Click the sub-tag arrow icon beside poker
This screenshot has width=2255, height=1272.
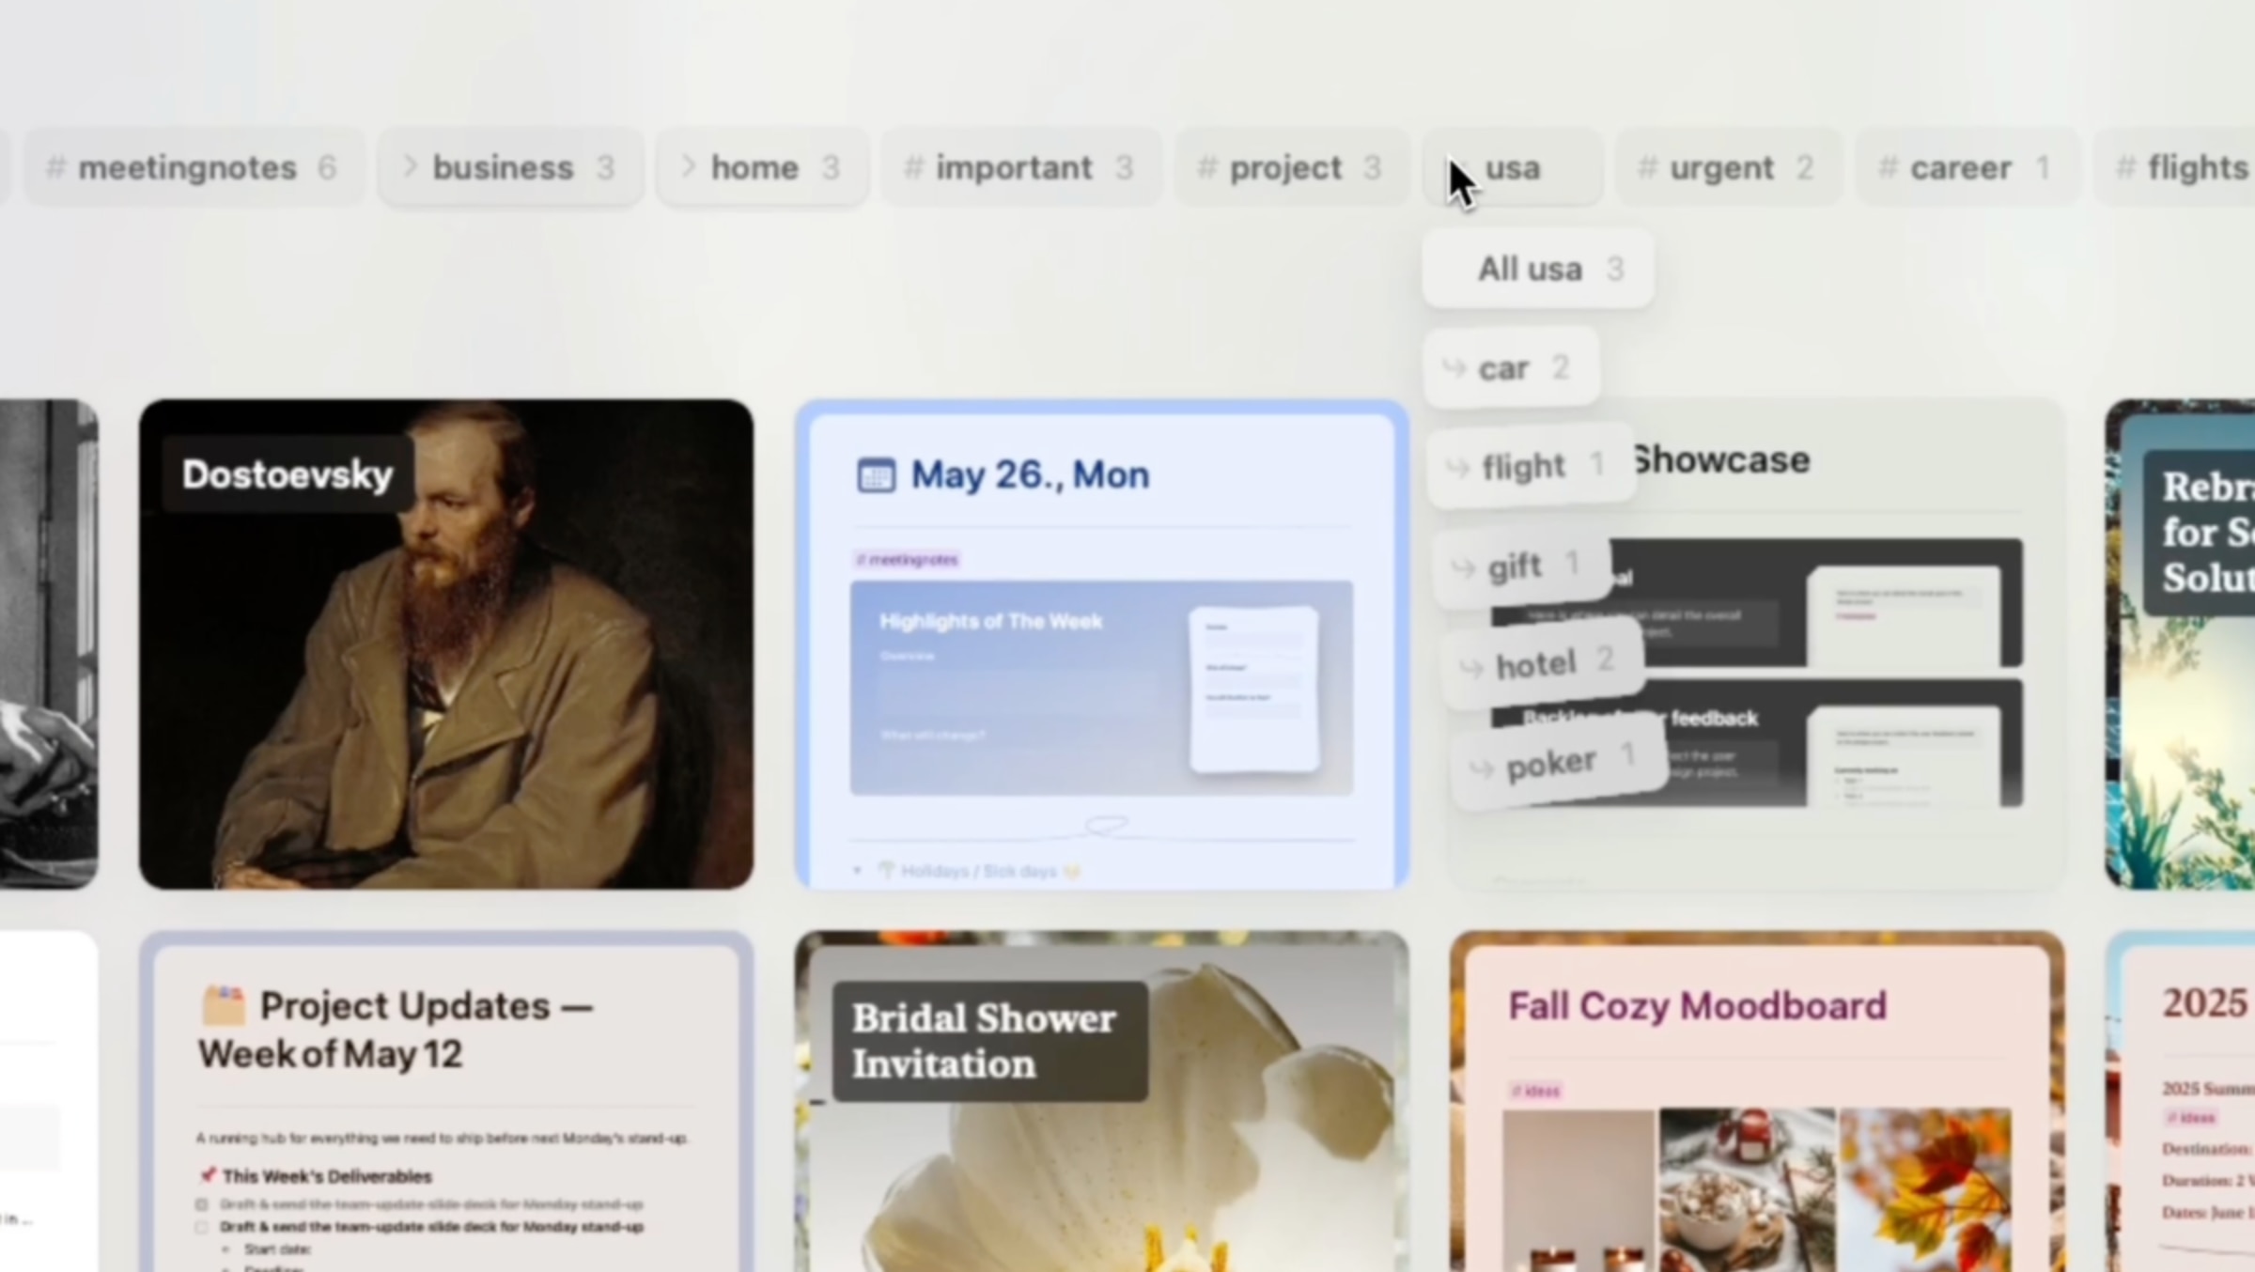coord(1482,770)
